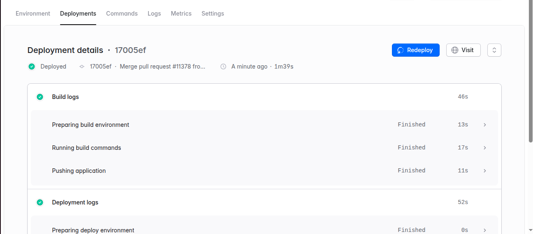Click the clock icon beside A minute ago
The height and width of the screenshot is (234, 533).
(223, 67)
